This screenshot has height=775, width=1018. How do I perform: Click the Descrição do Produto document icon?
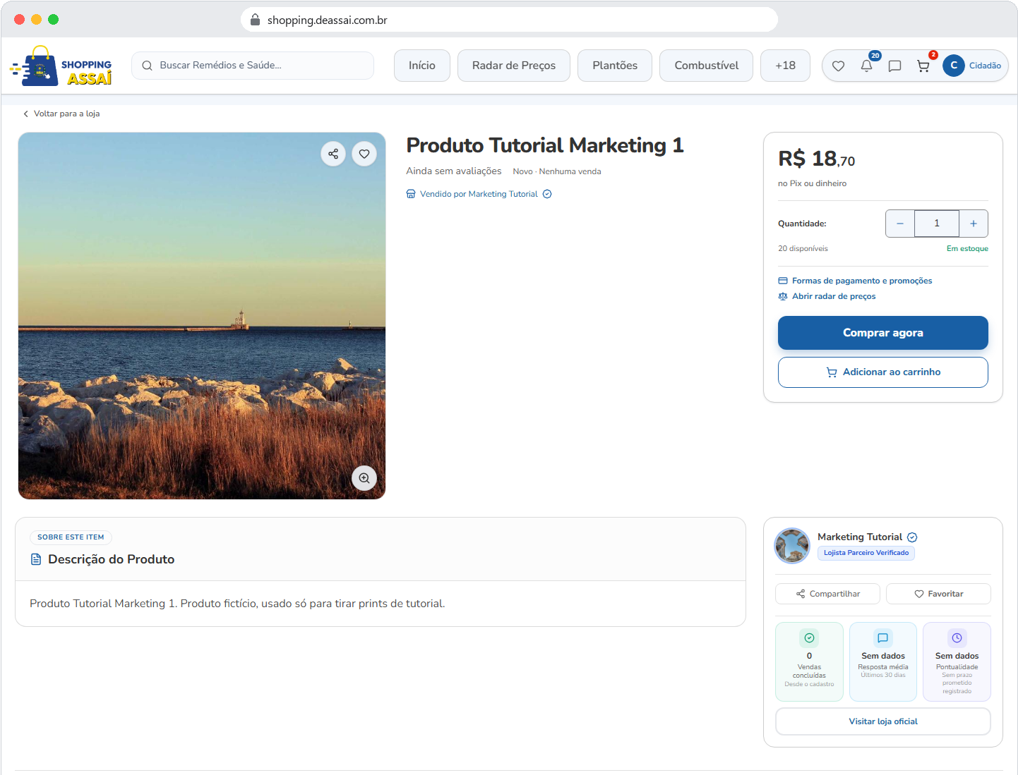point(36,559)
